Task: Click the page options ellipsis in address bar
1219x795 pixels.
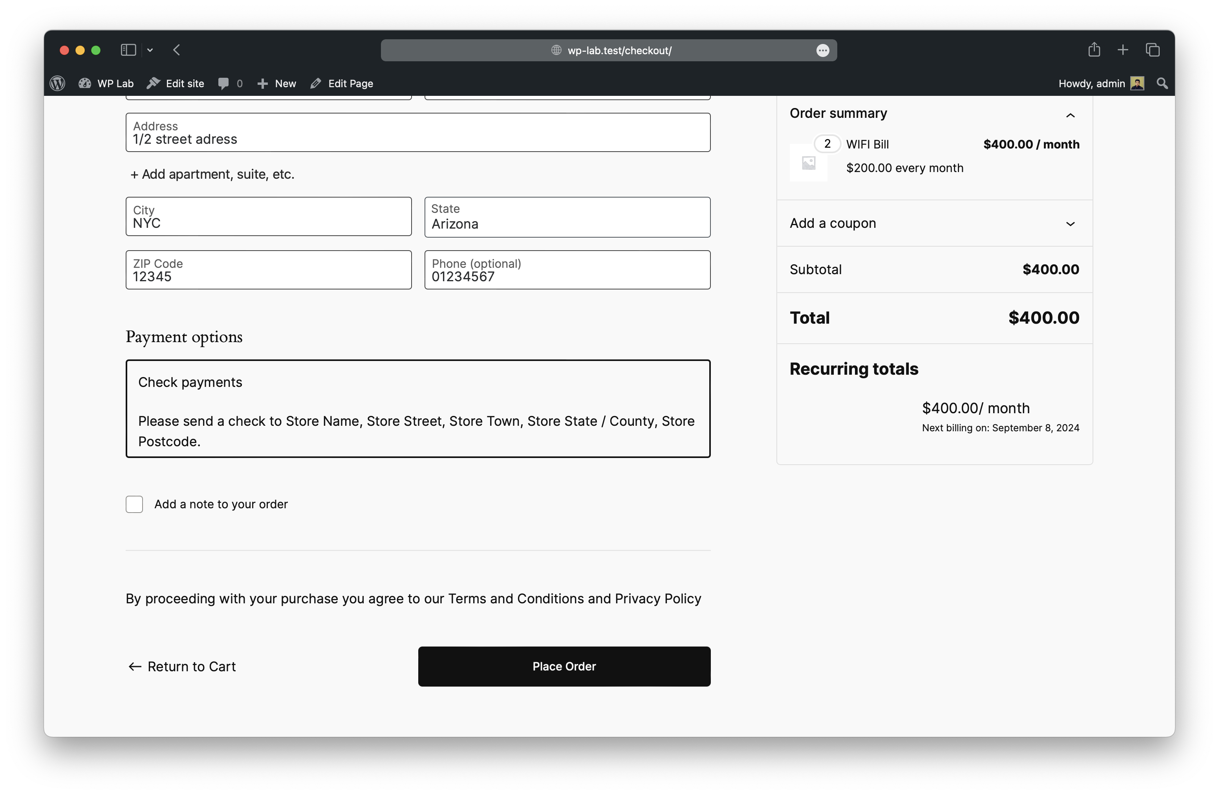Action: pos(823,50)
